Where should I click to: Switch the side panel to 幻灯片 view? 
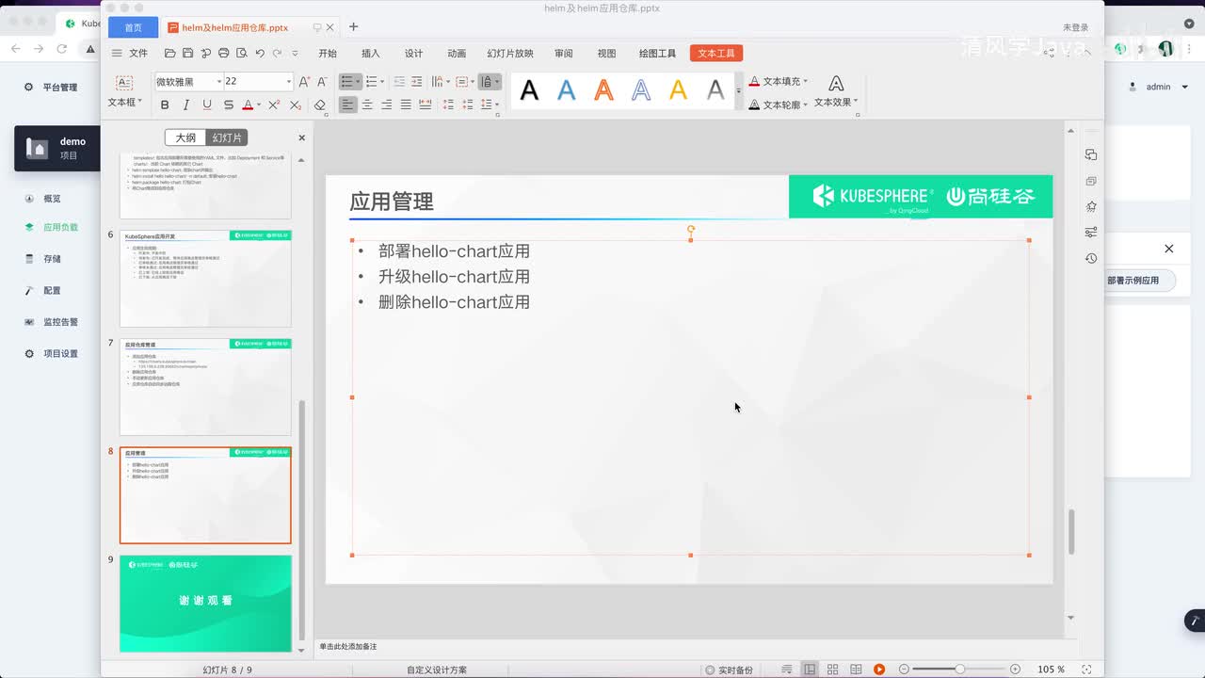[x=227, y=137]
